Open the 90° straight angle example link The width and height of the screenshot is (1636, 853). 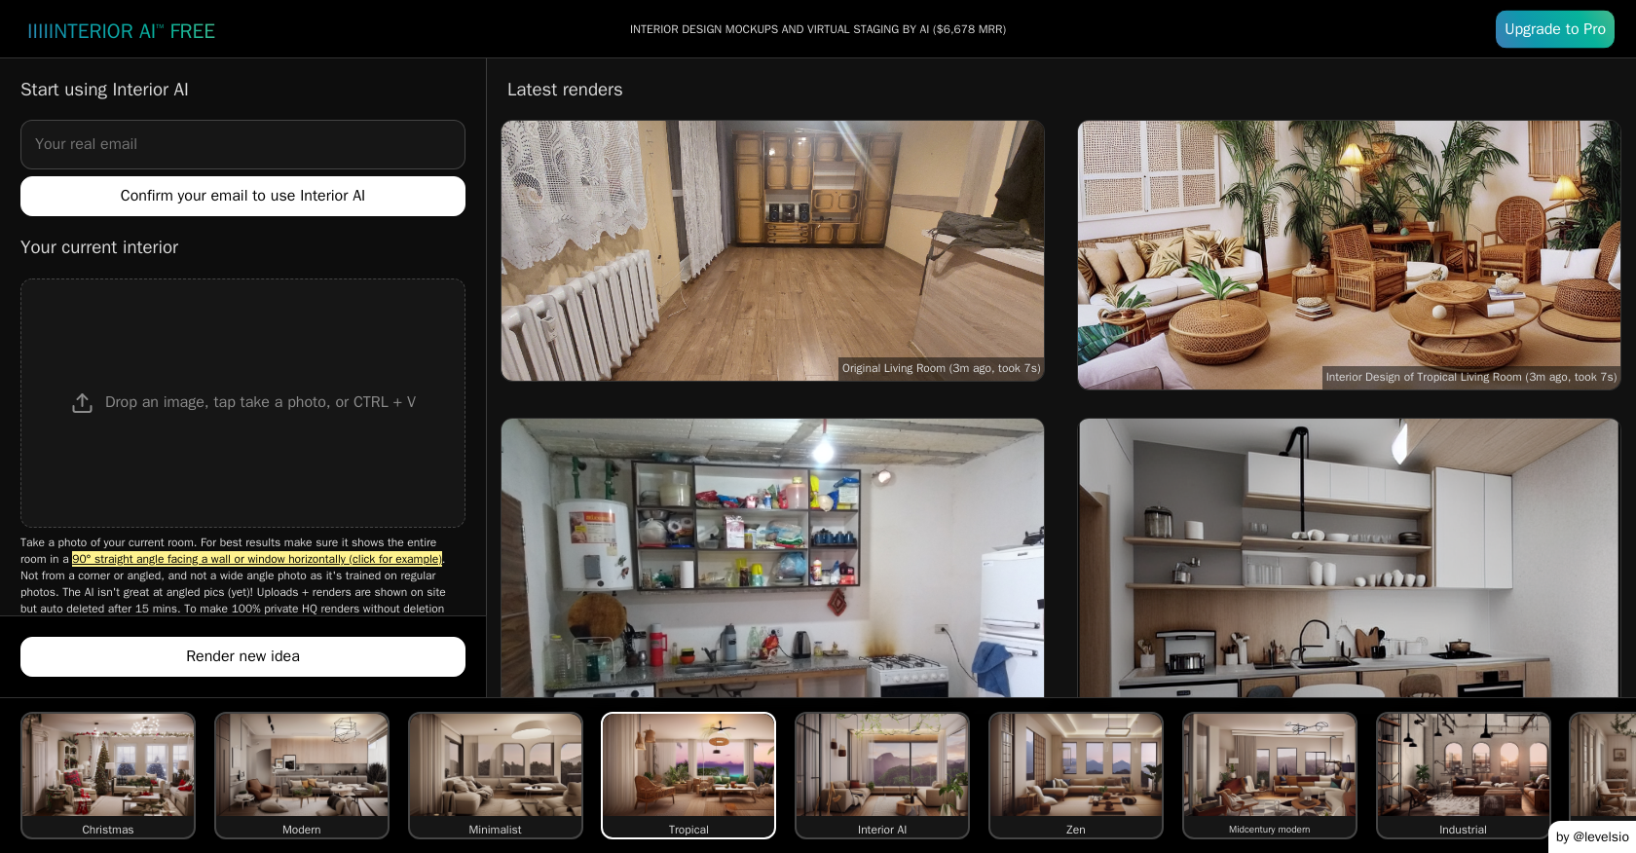point(257,559)
